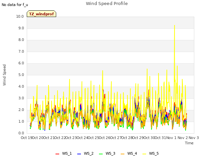Click the yellow WS_5 legend color marker
This screenshot has height=160, width=214.
pyautogui.click(x=144, y=154)
